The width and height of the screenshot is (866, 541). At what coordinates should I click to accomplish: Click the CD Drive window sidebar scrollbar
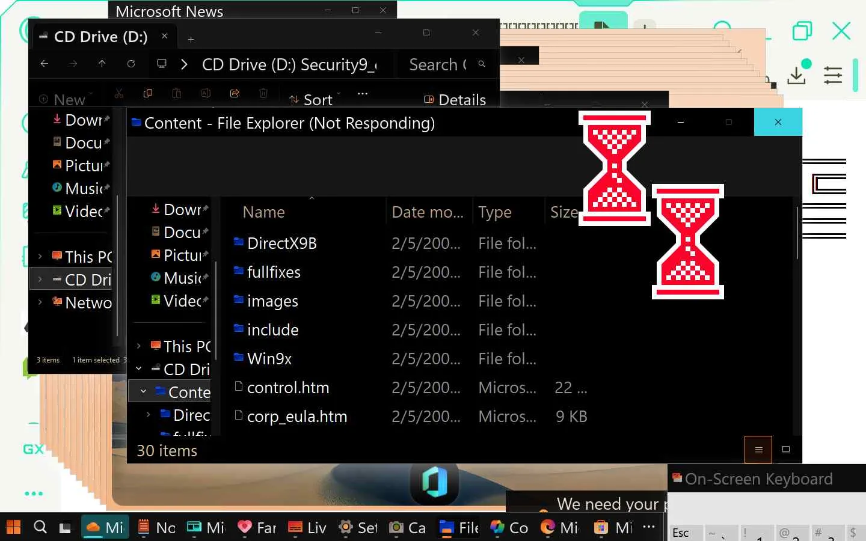point(117,264)
